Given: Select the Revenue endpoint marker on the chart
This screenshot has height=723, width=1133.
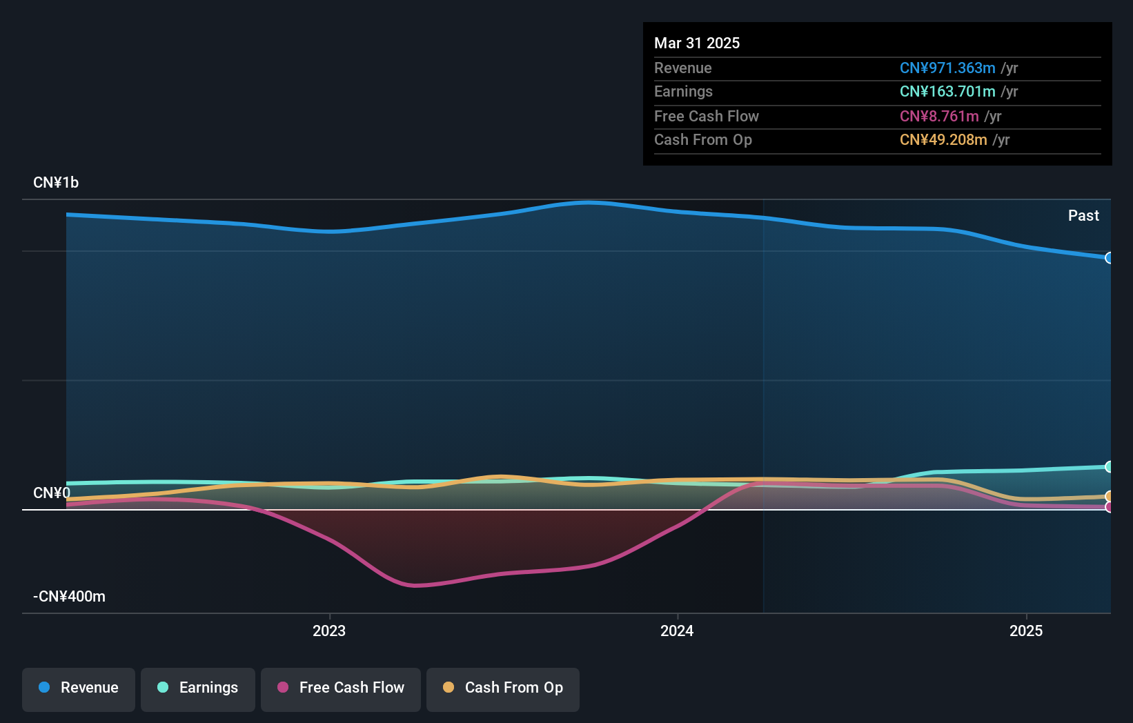Looking at the screenshot, I should pos(1110,258).
